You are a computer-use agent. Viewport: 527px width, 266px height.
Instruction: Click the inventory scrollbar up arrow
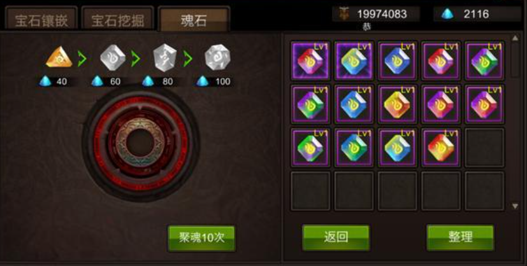(x=516, y=38)
